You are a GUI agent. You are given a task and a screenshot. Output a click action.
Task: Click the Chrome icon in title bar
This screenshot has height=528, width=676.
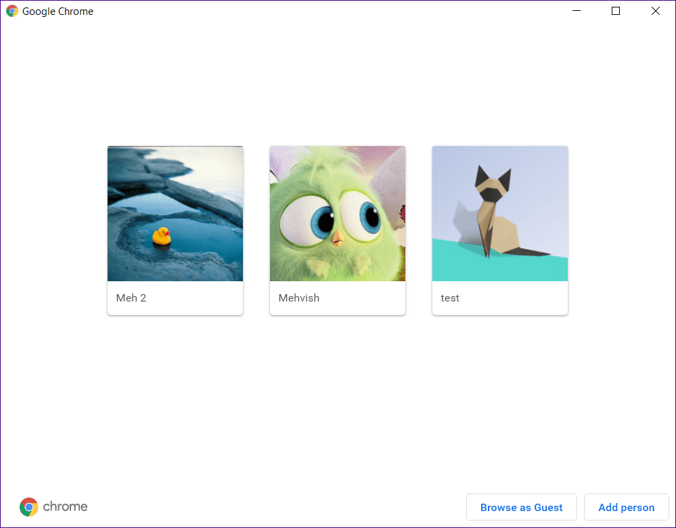click(12, 11)
